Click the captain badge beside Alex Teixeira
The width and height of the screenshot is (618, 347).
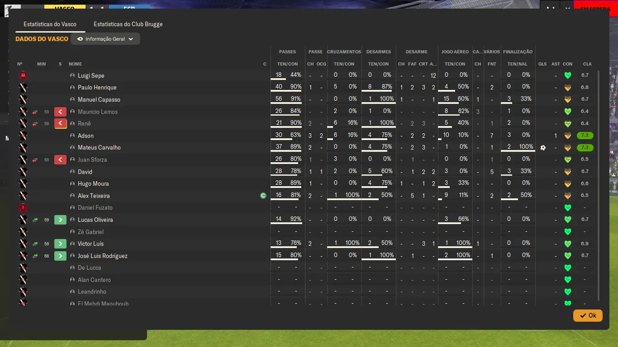[x=263, y=196]
